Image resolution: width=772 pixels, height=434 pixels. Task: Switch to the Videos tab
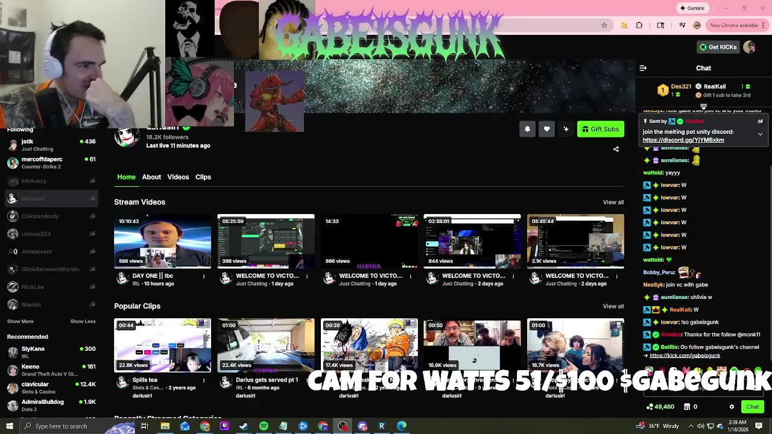(x=178, y=177)
